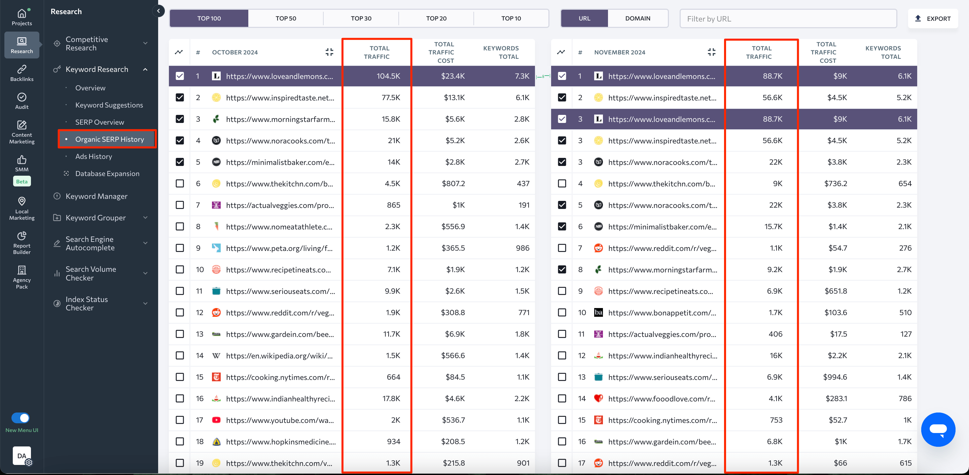The height and width of the screenshot is (475, 969).
Task: Select the TOP 10 tab
Action: pyautogui.click(x=511, y=18)
